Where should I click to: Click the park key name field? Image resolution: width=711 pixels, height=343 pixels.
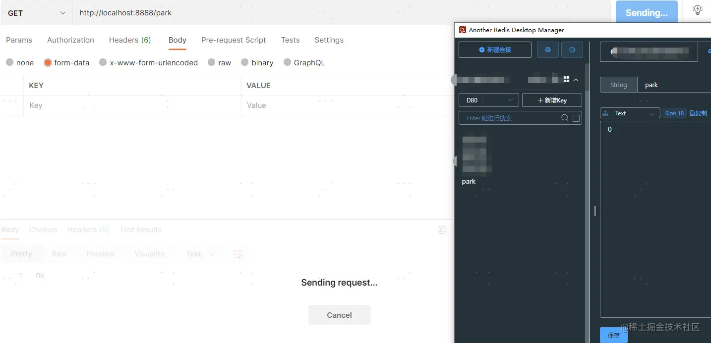tap(674, 85)
